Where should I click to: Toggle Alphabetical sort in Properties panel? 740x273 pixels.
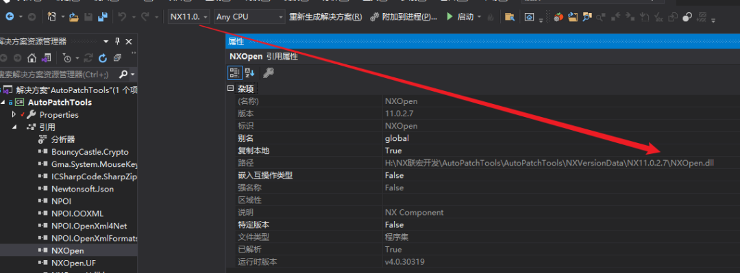click(x=249, y=73)
